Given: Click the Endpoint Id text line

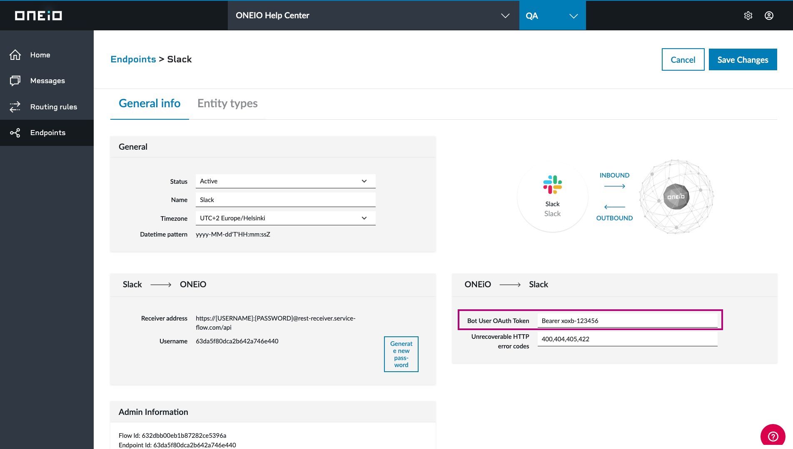Looking at the screenshot, I should tap(177, 445).
